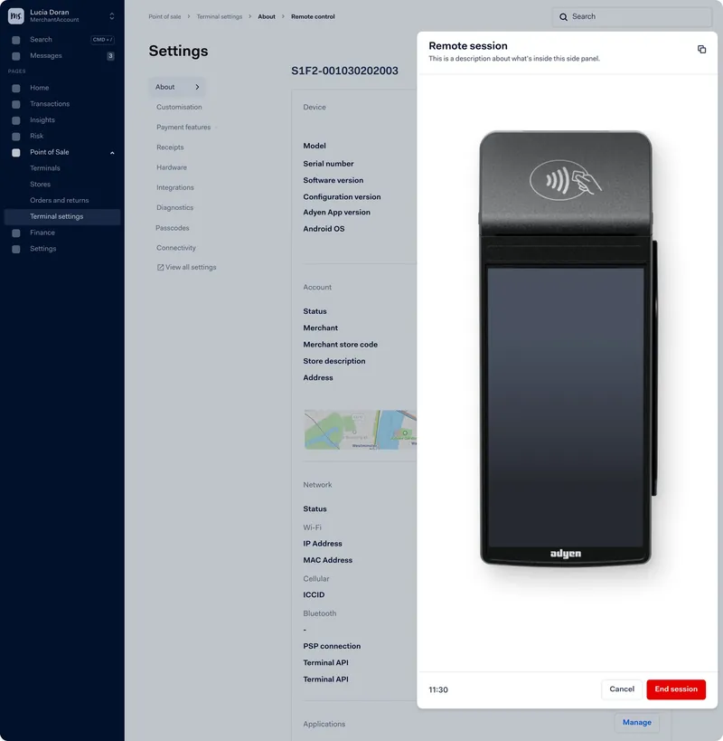
Task: Open the Connectivity settings section
Action: (176, 248)
